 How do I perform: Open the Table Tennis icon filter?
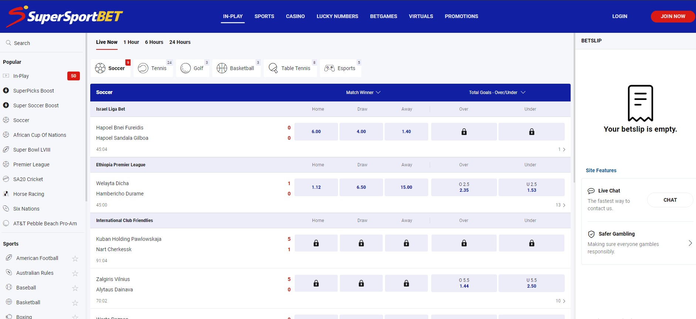coord(273,68)
